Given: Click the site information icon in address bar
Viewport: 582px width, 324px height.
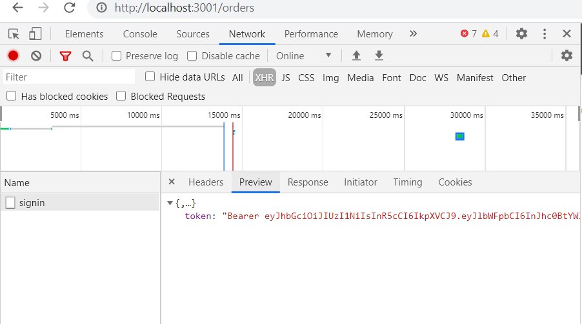Looking at the screenshot, I should 101,8.
